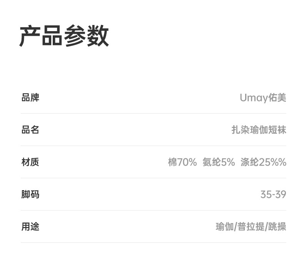Click the 涤纶25%% material text
Screen dimensions: 304x267
263,162
